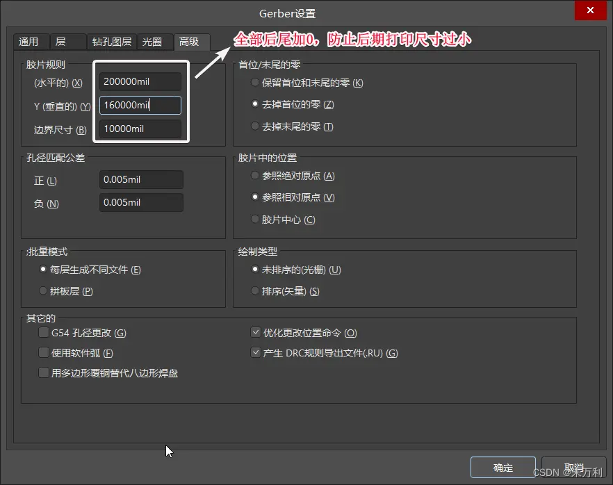This screenshot has height=485, width=613.
Task: Select 去掉末尾的零 radio option
Action: click(256, 127)
